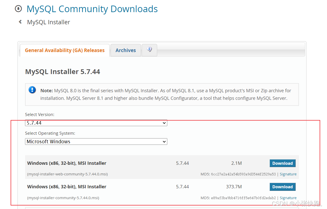Click filename mysql-installer-web-community-5.7.44.0.msi
The height and width of the screenshot is (209, 327).
[x=67, y=174]
